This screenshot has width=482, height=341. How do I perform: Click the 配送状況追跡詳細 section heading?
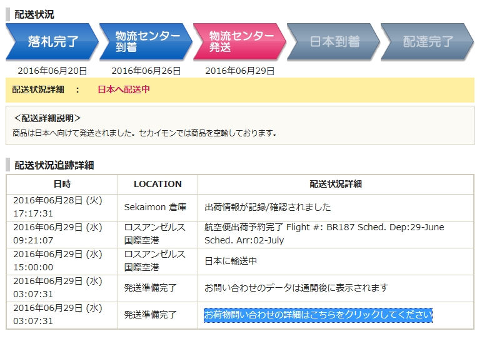tap(54, 165)
